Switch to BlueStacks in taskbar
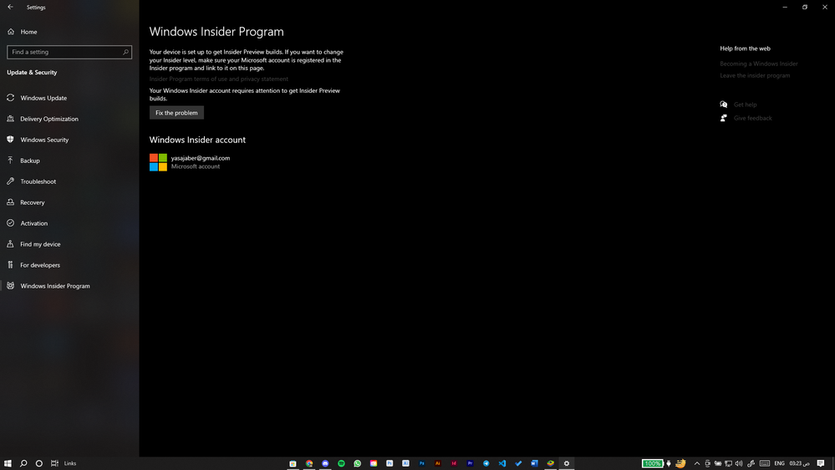Image resolution: width=835 pixels, height=470 pixels. click(551, 463)
